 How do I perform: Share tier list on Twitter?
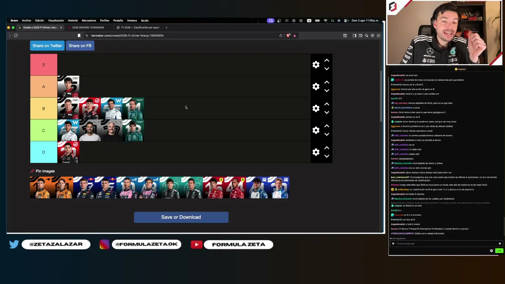[x=47, y=46]
